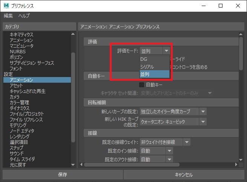247x182 pixels.
Task: Open the キャラクタ セット関連 dropdown
Action: (176, 93)
